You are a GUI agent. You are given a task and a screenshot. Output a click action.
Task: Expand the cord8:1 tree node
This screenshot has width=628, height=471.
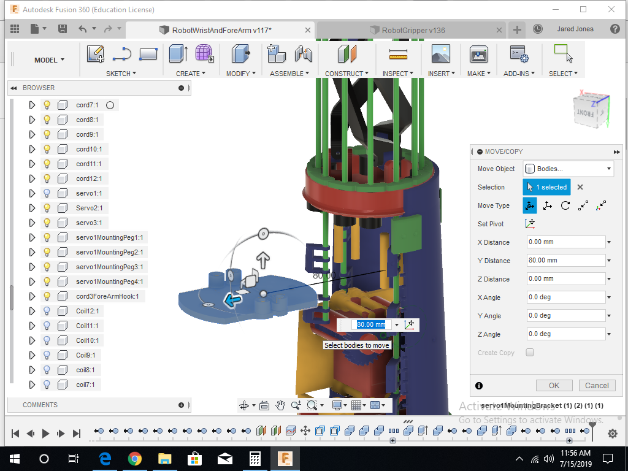(32, 120)
